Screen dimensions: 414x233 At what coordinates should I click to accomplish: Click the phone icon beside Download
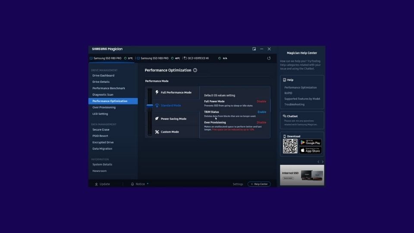click(x=284, y=136)
